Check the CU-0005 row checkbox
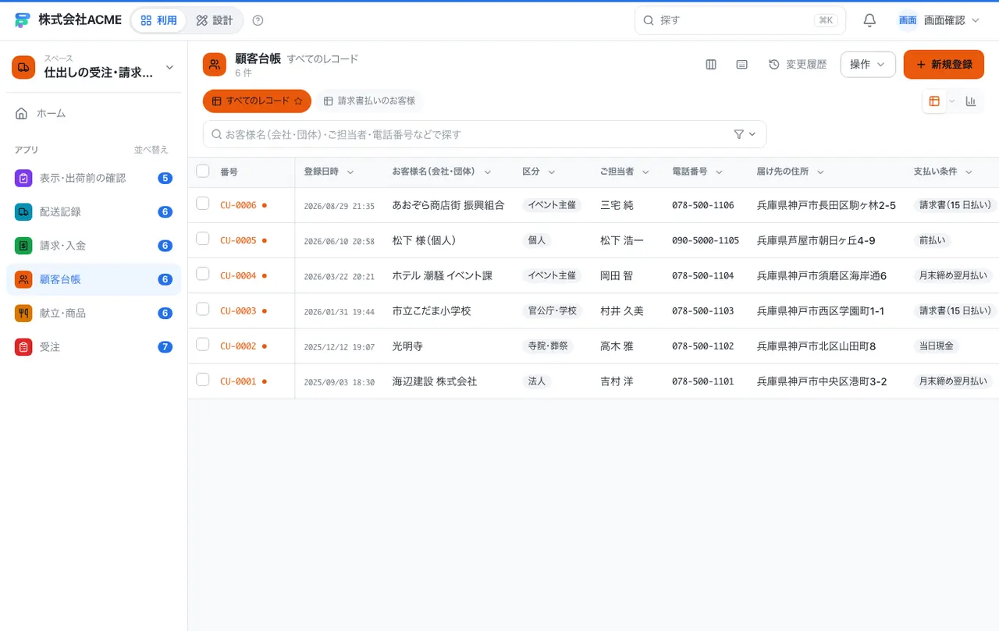The height and width of the screenshot is (631, 999). [203, 239]
